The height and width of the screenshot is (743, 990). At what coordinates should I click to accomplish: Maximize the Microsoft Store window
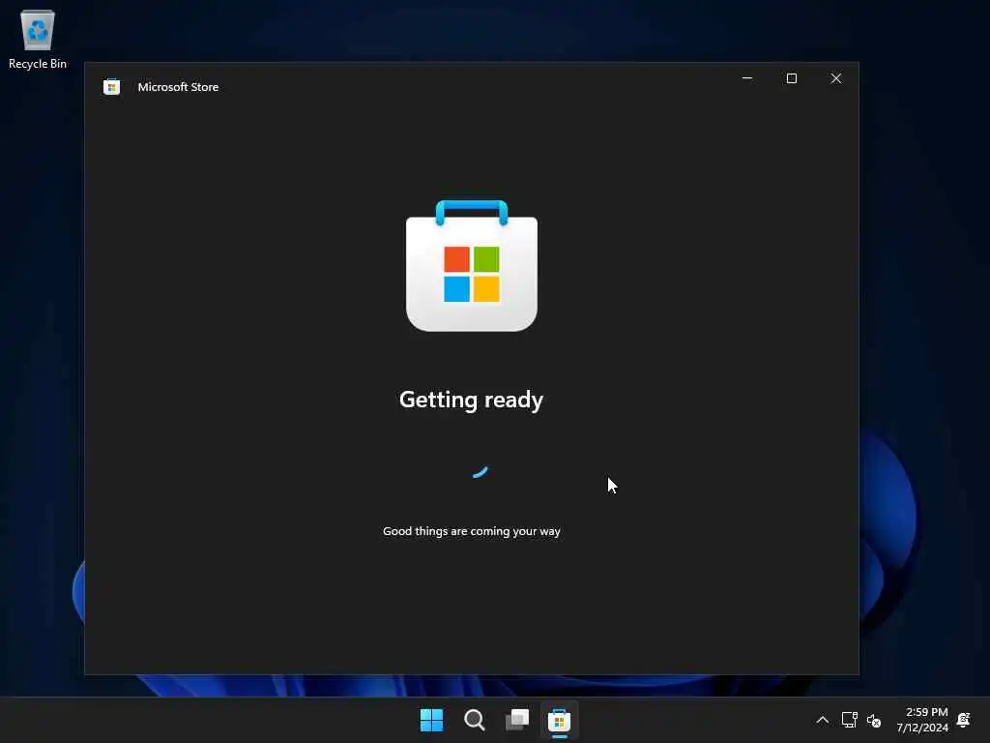click(792, 78)
